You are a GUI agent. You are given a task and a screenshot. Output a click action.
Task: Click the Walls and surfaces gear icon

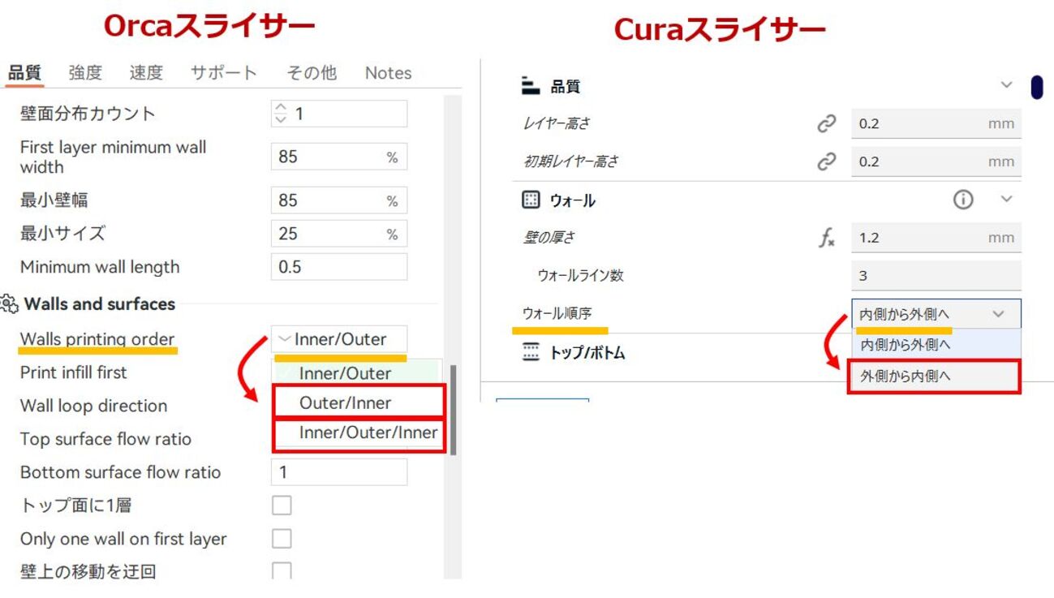[x=9, y=304]
